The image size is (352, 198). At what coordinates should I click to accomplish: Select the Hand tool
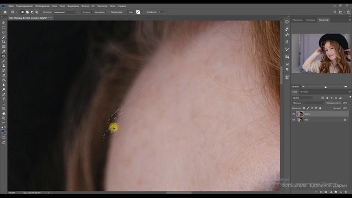[4, 113]
